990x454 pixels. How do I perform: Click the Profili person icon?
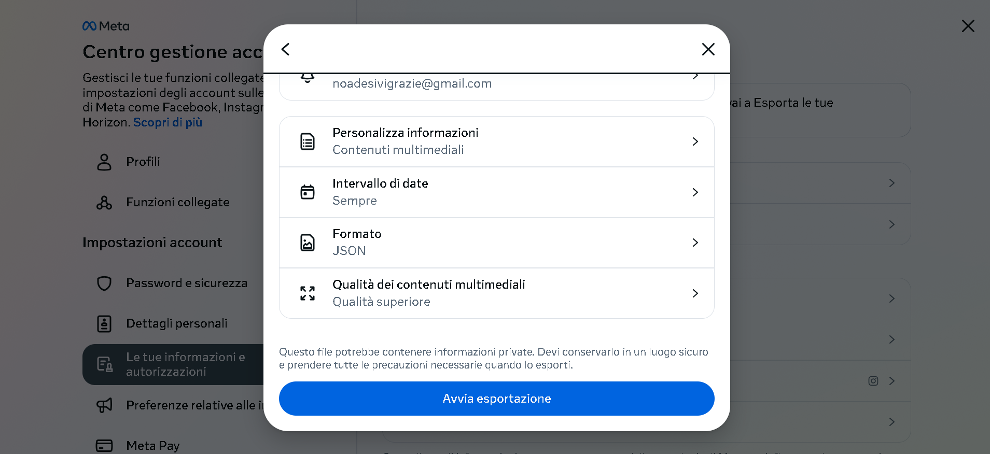click(104, 162)
